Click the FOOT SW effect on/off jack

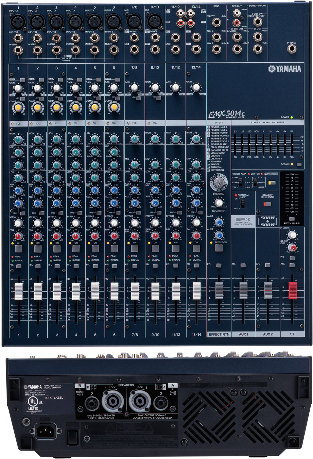tap(257, 22)
